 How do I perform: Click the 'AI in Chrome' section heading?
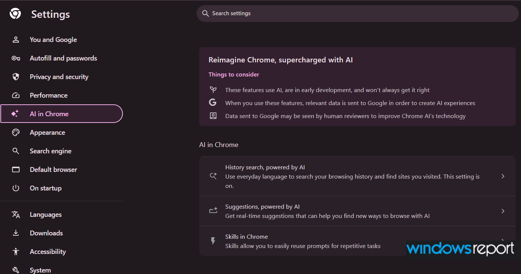click(x=219, y=145)
